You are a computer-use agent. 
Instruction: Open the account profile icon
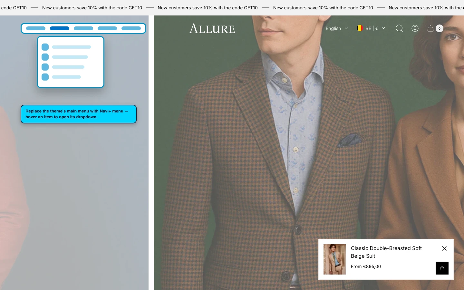pyautogui.click(x=415, y=28)
